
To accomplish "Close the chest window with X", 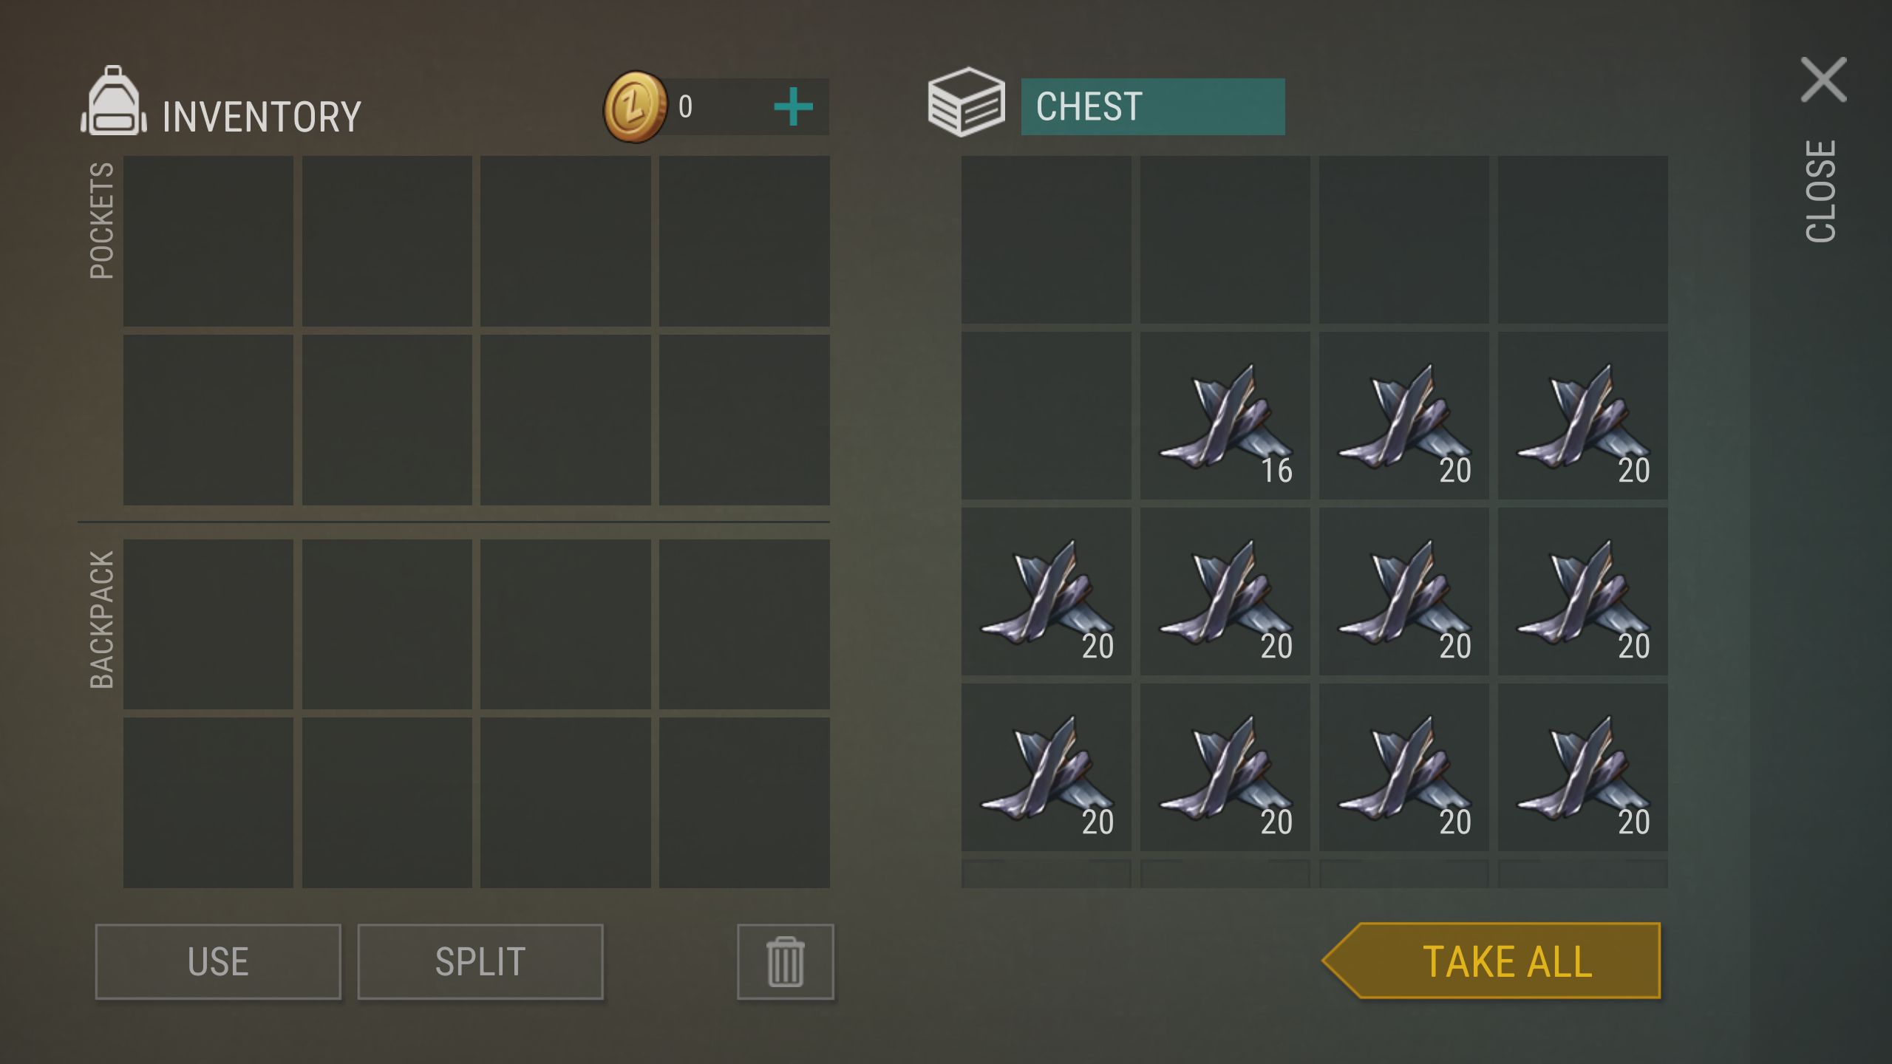I will (1823, 80).
